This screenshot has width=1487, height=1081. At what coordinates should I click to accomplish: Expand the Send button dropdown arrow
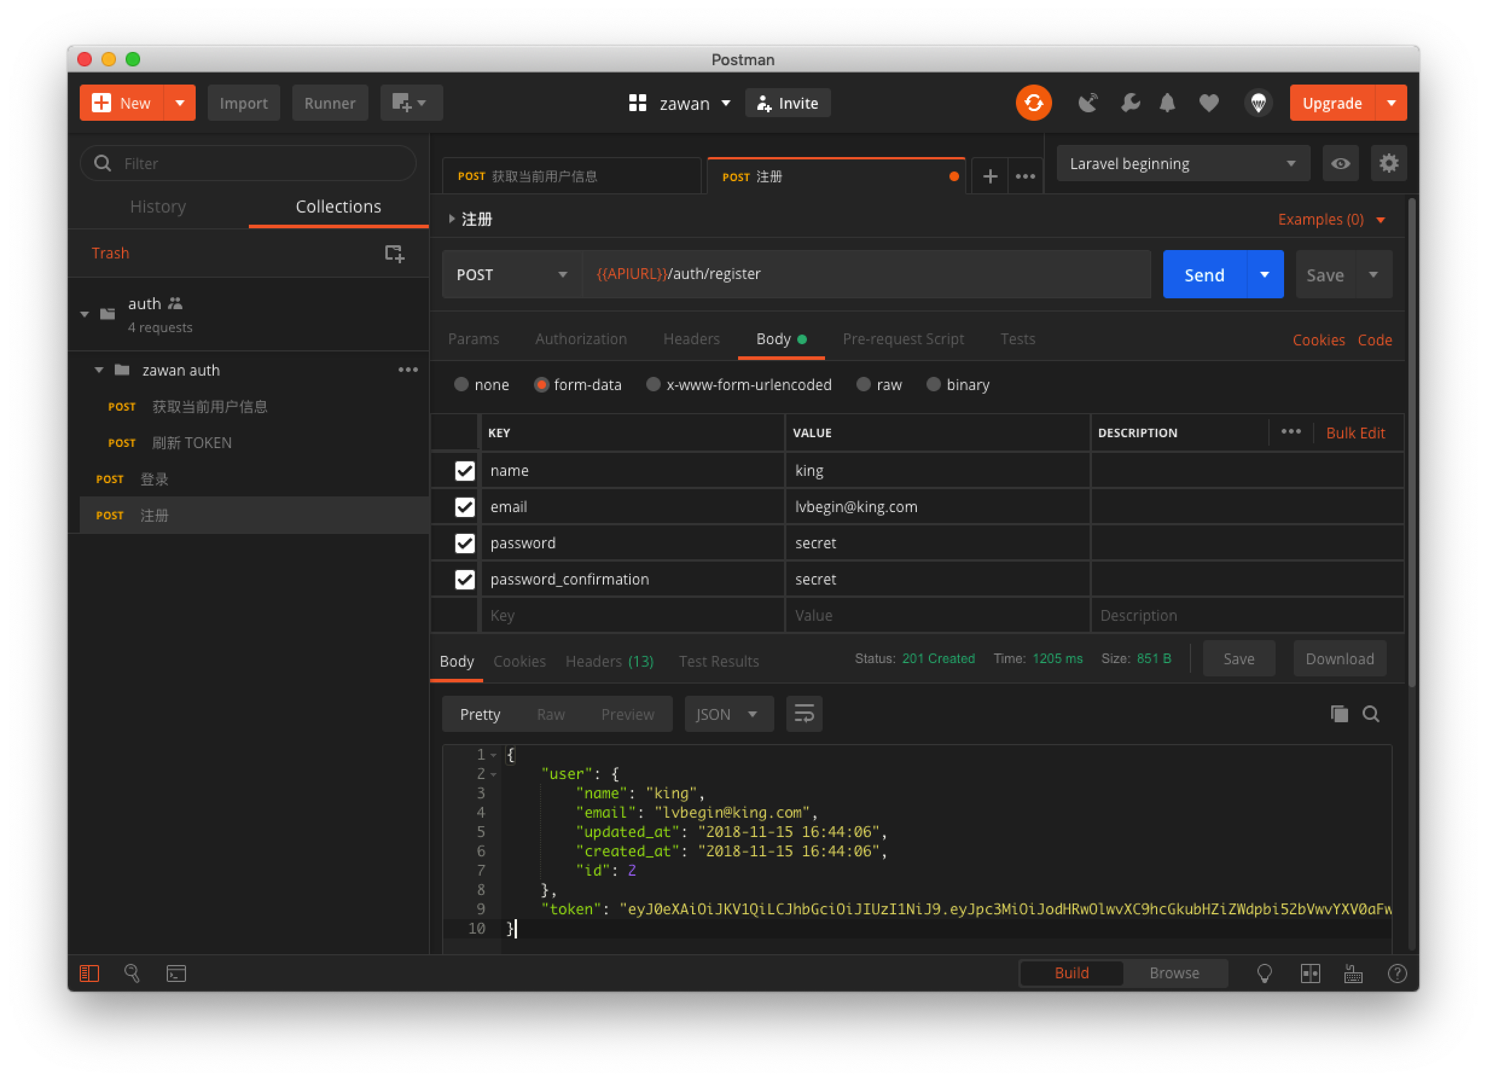[1263, 274]
